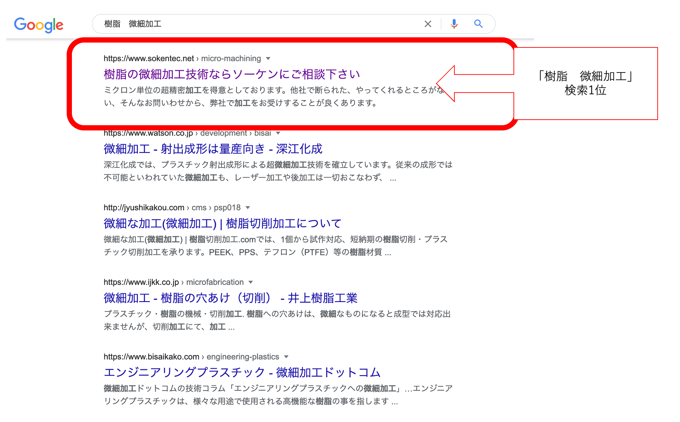Expand dropdown arrow next to sokentec.net URL
680x422 pixels.
coord(268,59)
